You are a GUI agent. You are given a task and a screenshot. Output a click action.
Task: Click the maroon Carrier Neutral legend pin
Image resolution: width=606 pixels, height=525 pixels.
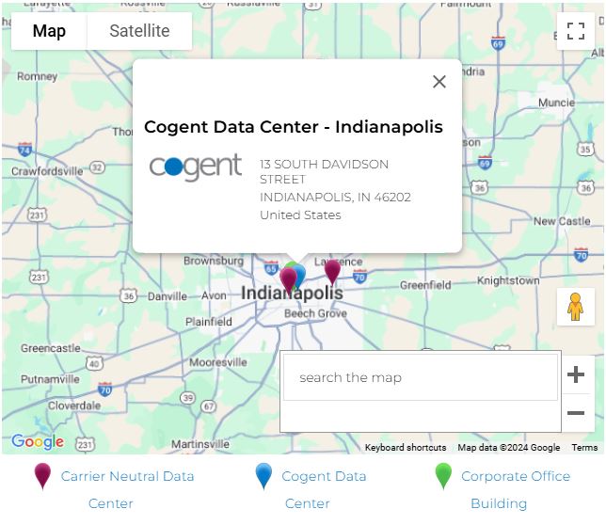(x=42, y=476)
